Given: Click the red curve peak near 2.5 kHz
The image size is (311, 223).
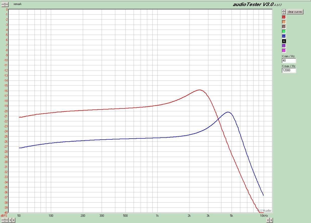Looking at the screenshot, I should click(200, 90).
